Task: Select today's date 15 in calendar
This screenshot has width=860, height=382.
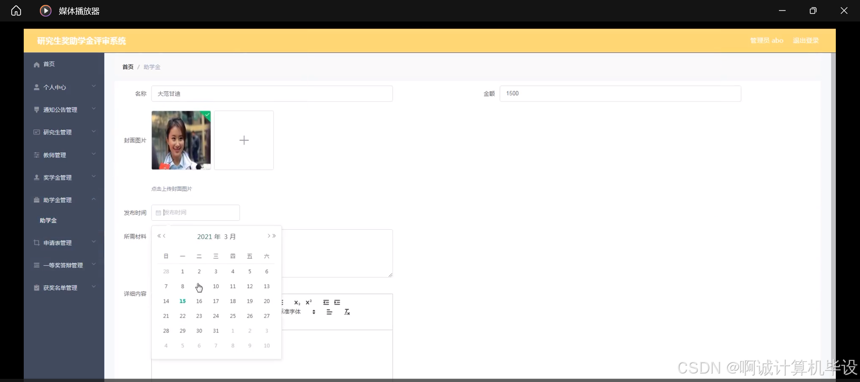Action: click(183, 301)
